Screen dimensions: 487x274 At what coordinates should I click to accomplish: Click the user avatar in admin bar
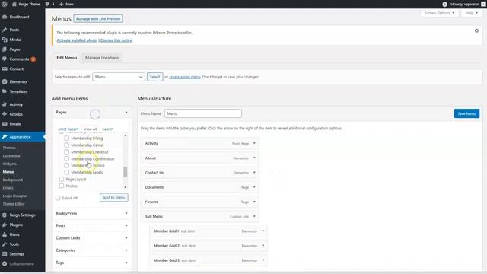pos(483,4)
